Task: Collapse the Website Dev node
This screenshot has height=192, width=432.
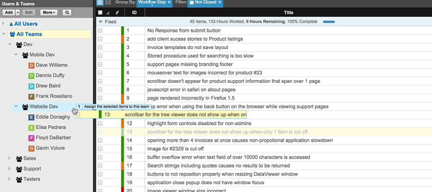Action: [x=16, y=106]
